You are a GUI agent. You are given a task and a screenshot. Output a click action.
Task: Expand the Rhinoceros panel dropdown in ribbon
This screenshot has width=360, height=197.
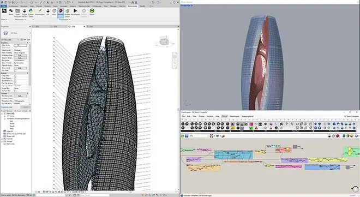pos(20,20)
